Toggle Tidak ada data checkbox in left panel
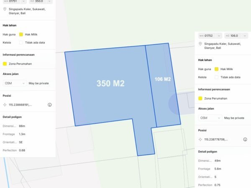This screenshot has height=188, width=251. [21, 42]
